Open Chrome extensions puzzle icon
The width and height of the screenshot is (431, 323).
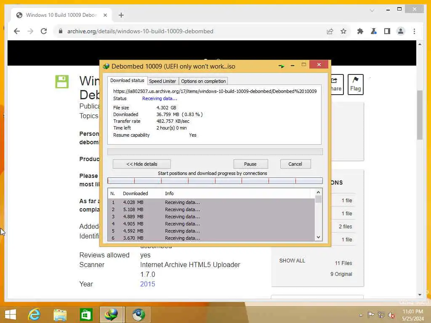tap(360, 31)
